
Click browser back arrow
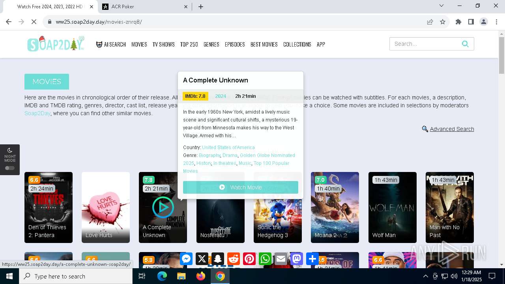point(9,22)
